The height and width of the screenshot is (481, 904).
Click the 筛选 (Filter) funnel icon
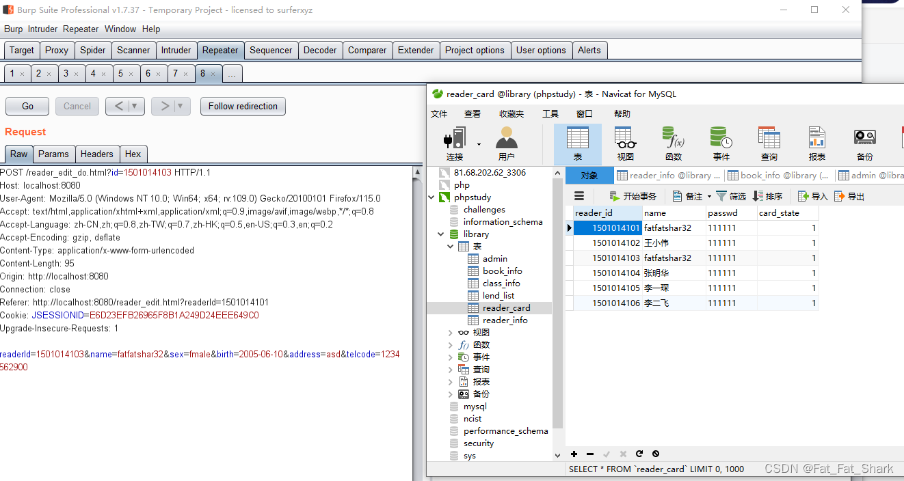click(721, 196)
